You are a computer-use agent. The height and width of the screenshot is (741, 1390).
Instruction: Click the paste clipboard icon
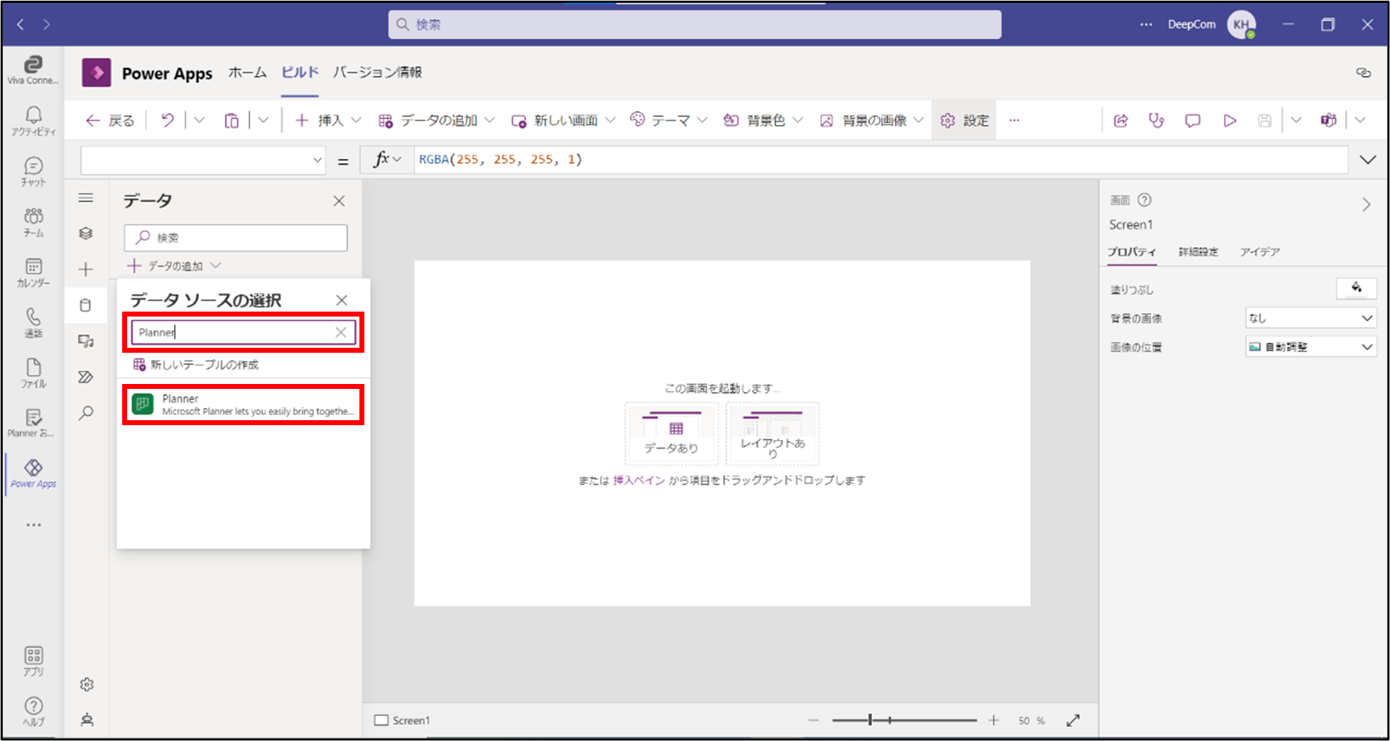point(232,121)
